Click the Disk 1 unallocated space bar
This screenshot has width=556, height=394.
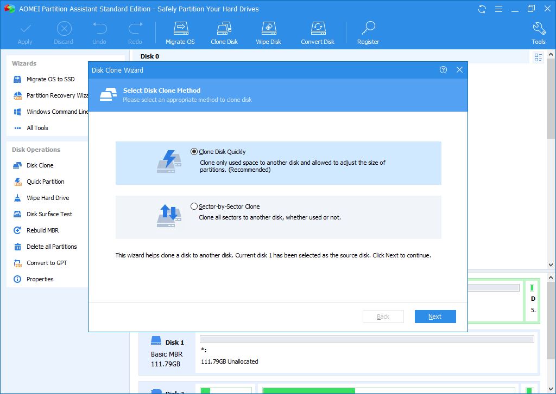pyautogui.click(x=367, y=340)
